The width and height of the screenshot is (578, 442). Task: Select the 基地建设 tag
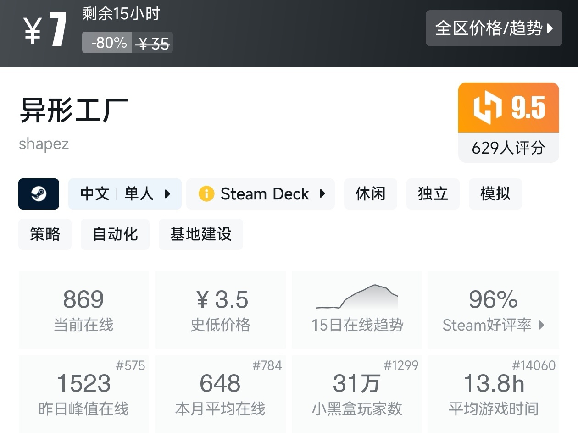pos(200,234)
